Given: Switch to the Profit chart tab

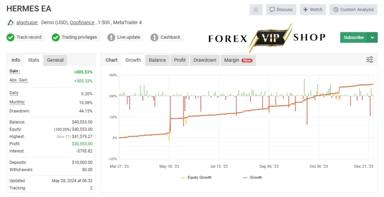Looking at the screenshot, I should (180, 60).
